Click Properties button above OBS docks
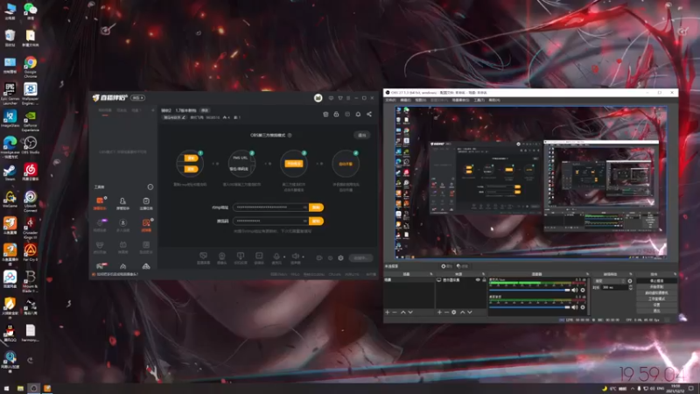700x394 pixels. pos(446,266)
